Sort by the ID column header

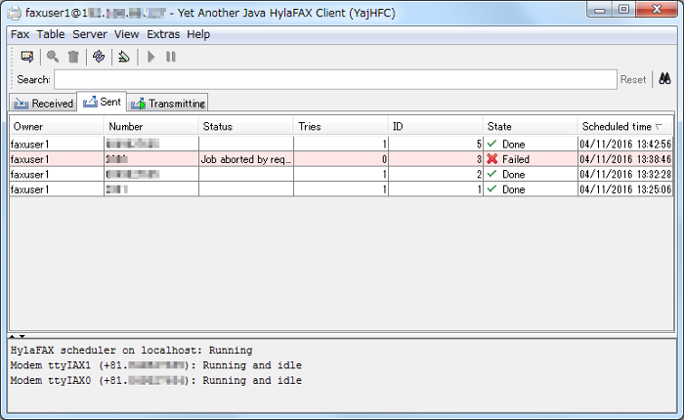(x=436, y=126)
